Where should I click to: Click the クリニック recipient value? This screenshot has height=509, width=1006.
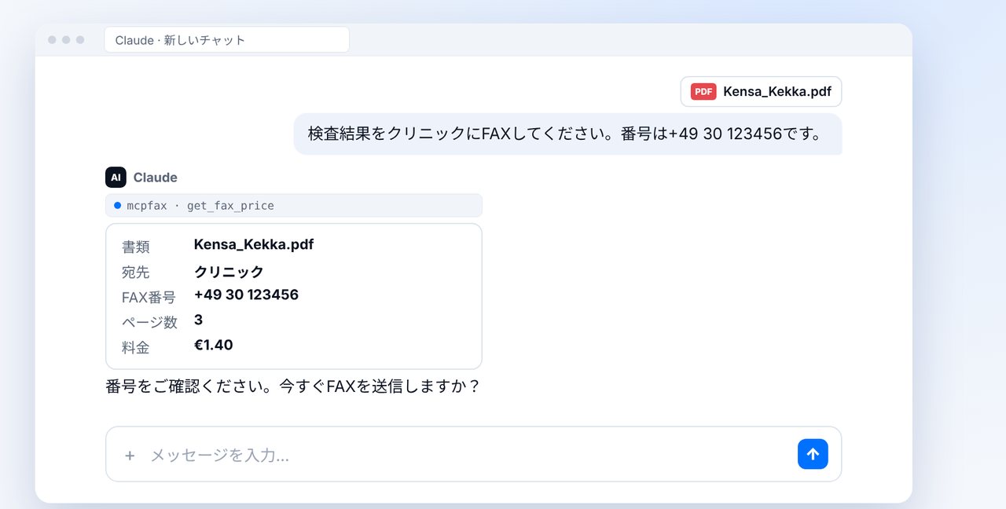[229, 272]
